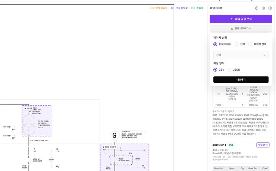Click the lightning icon on 패널 일괄 분석

(x=232, y=19)
